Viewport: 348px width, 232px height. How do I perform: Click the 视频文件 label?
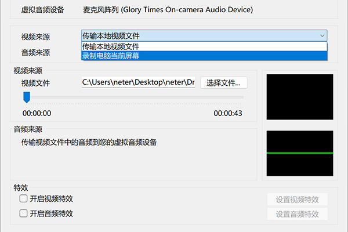point(35,84)
